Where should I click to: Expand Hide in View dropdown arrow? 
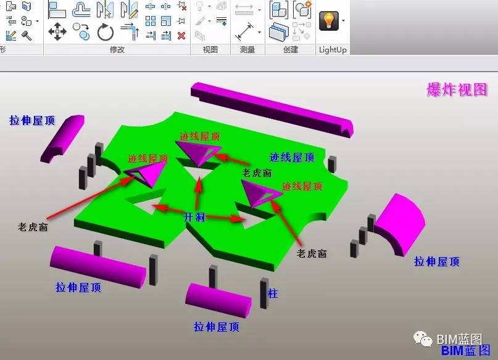click(209, 6)
